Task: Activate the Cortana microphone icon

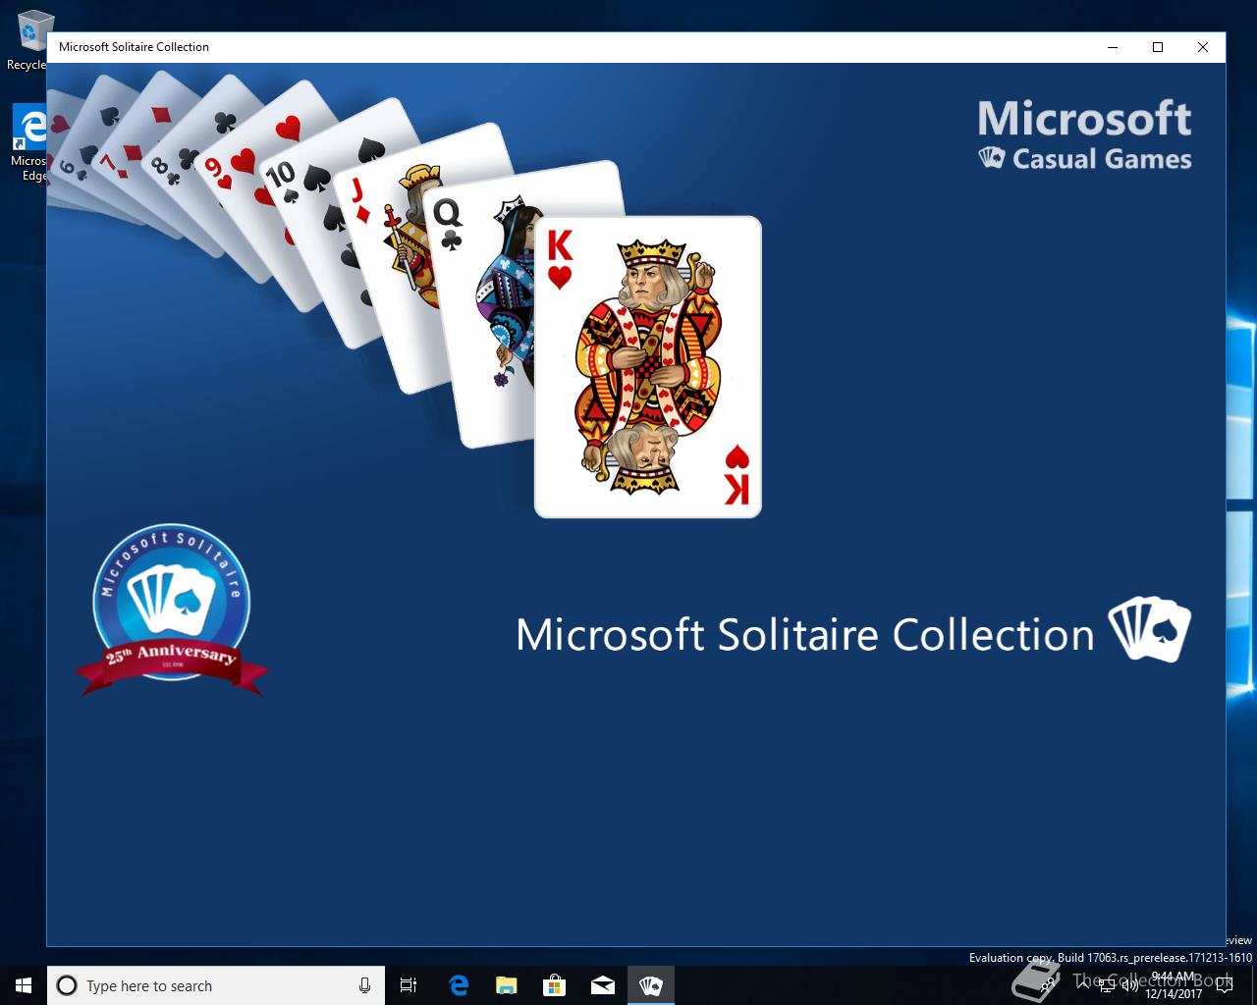Action: coord(364,985)
